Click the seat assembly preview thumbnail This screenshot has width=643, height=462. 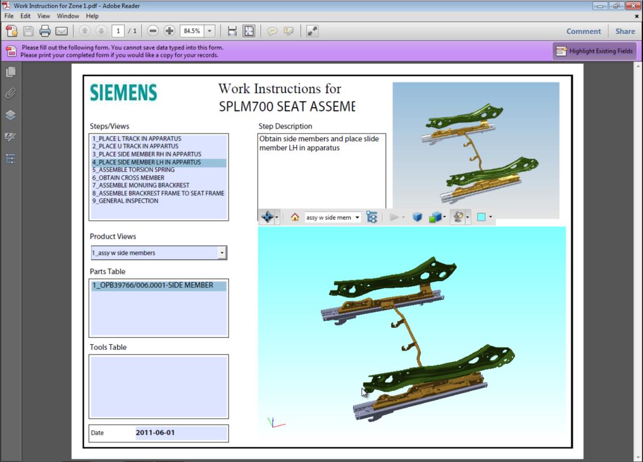point(476,150)
